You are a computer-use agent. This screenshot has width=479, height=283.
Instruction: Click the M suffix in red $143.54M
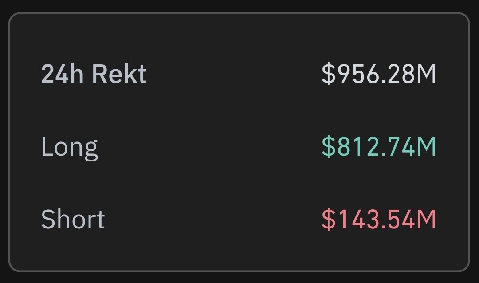pyautogui.click(x=426, y=219)
